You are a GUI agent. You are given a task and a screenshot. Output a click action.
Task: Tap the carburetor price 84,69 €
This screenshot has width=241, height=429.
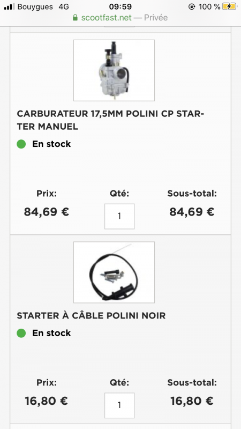47,212
